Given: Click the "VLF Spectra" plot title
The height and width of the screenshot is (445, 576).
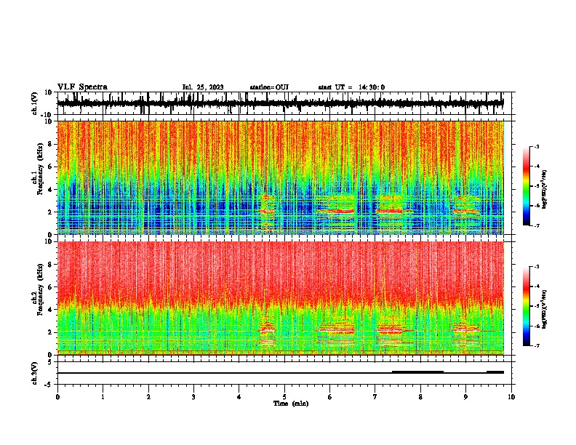Looking at the screenshot, I should pyautogui.click(x=82, y=87).
